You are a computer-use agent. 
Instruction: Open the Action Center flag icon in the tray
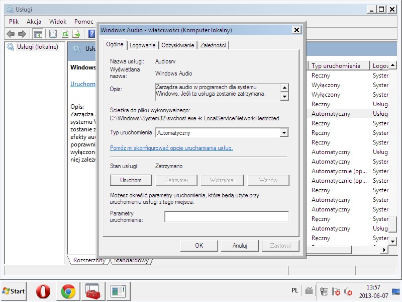(x=336, y=291)
